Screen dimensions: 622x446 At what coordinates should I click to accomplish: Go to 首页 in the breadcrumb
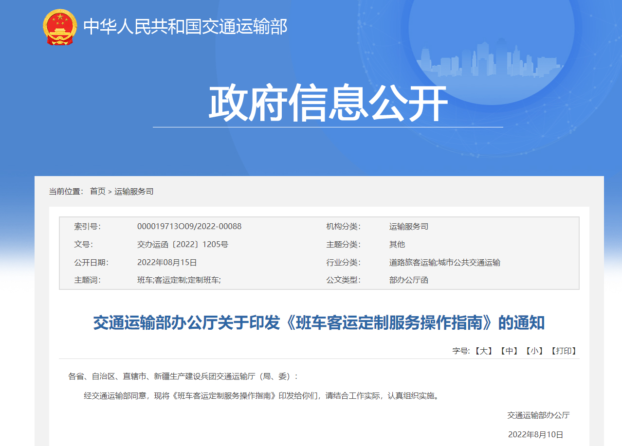(x=97, y=191)
